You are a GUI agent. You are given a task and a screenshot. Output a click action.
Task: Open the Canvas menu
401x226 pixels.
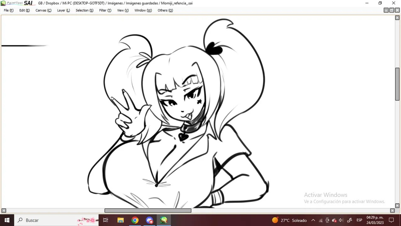coord(43,10)
